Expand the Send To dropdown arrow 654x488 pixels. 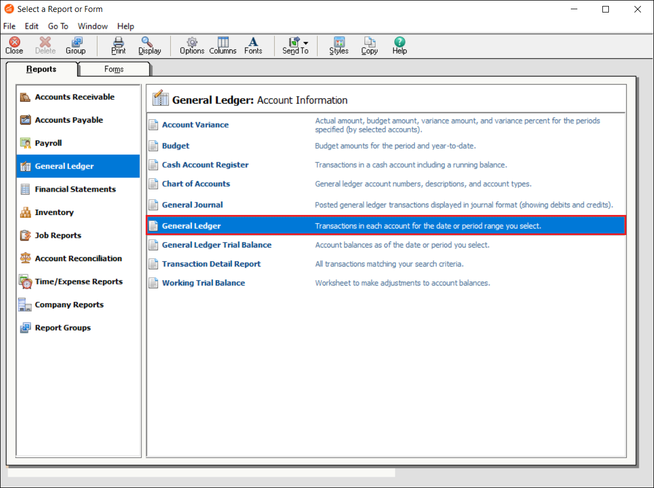(x=306, y=42)
